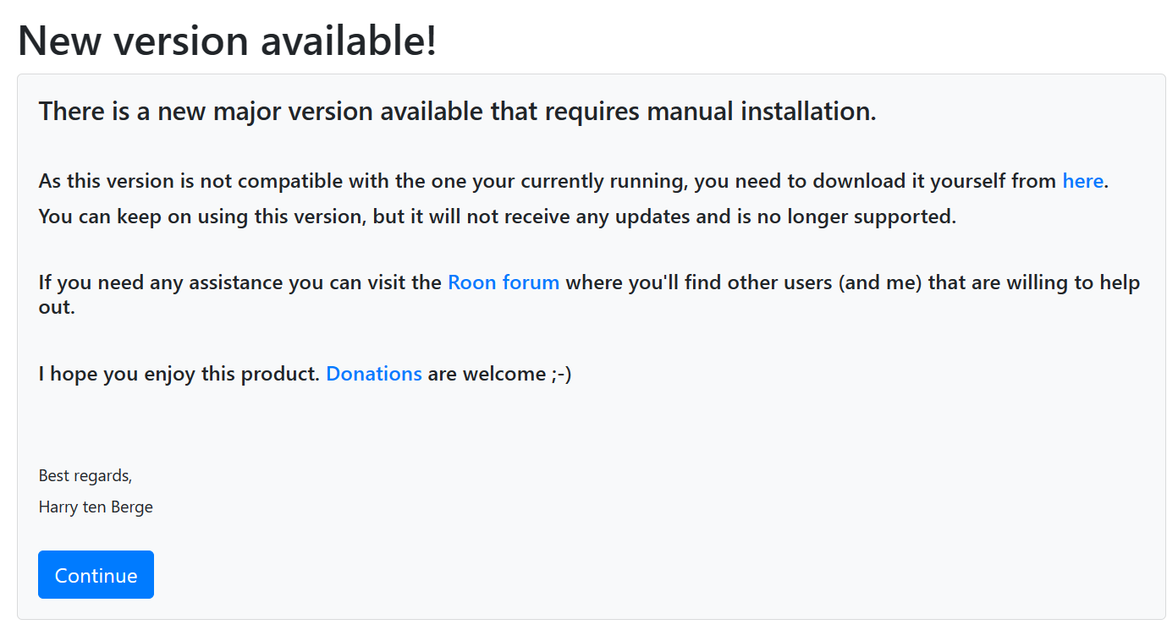Open the Roon forum link
Image resolution: width=1167 pixels, height=630 pixels.
[x=503, y=282]
